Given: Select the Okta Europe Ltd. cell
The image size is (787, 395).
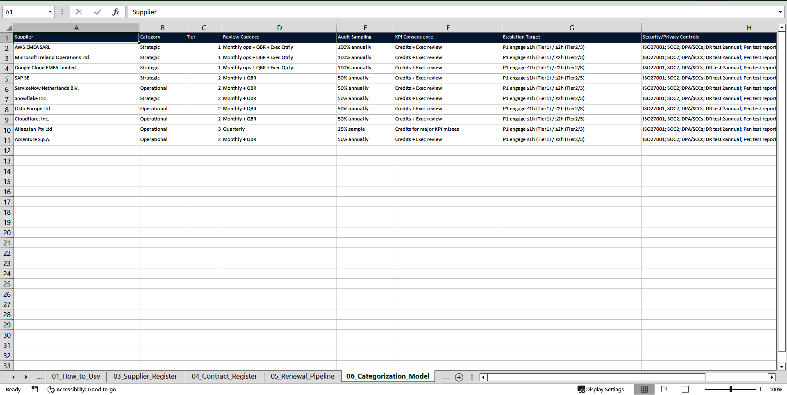Looking at the screenshot, I should tap(76, 109).
